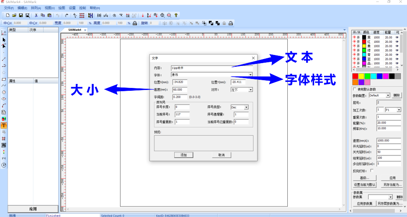Screen dimensions: 407x217
Task: Select the Text tool in left toolbar
Action: [x=4, y=125]
